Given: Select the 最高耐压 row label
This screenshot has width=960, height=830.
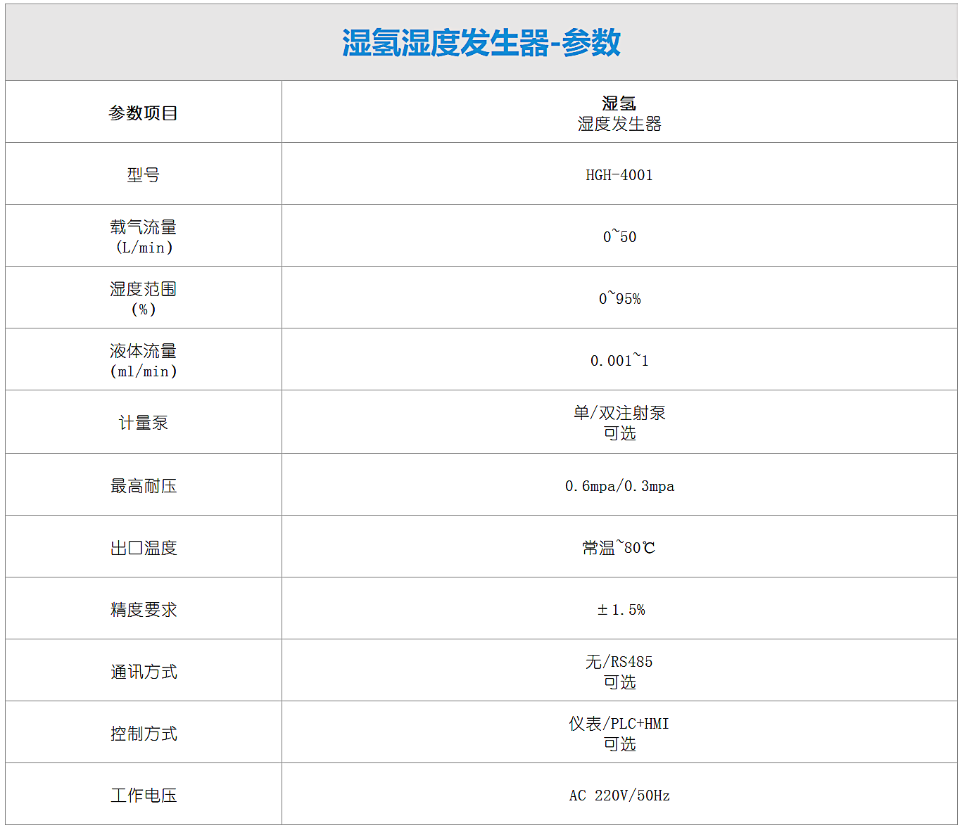Looking at the screenshot, I should coord(143,486).
